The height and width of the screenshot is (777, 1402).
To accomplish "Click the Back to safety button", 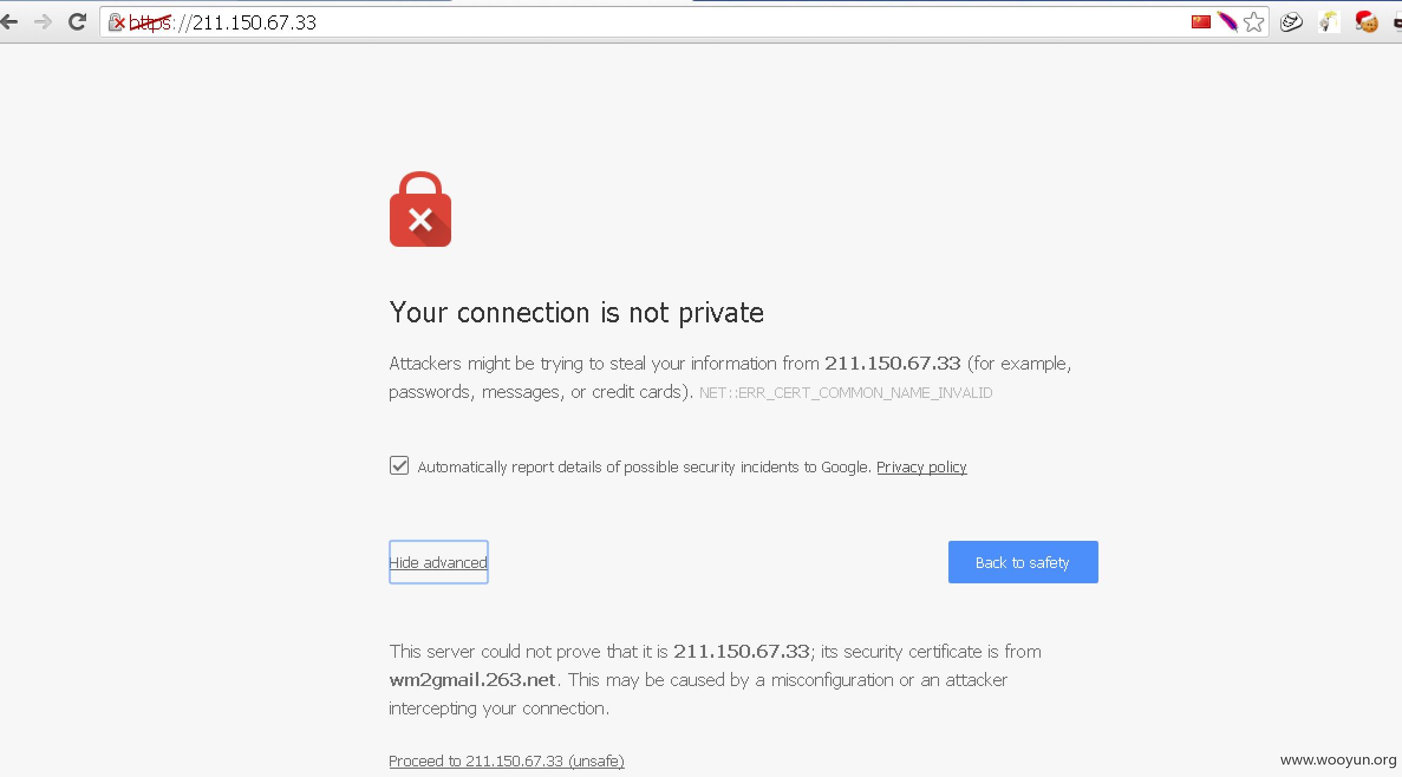I will [x=1023, y=562].
